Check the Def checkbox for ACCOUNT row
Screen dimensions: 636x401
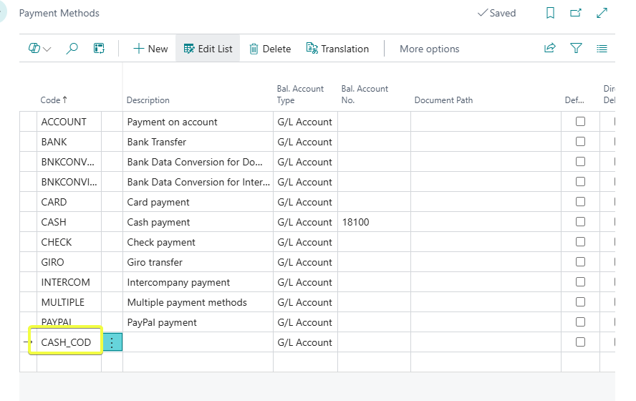coord(580,121)
